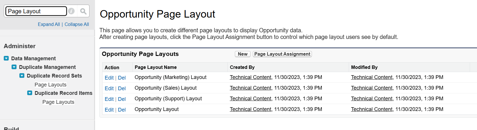The image size is (477, 130).
Task: Delete the Opportunity Layout row
Action: (122, 110)
